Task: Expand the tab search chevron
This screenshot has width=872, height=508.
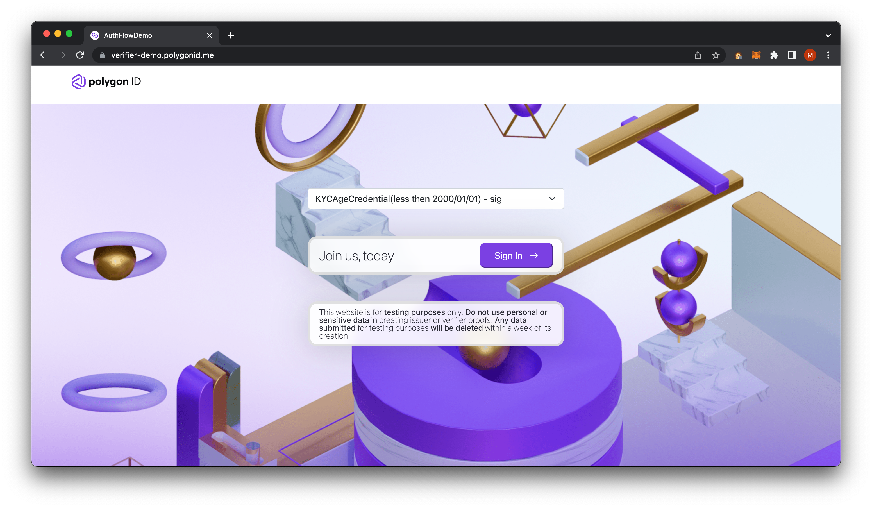Action: pos(828,35)
